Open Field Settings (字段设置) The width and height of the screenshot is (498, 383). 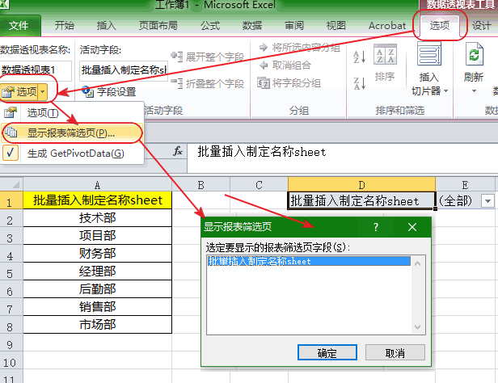[x=110, y=92]
